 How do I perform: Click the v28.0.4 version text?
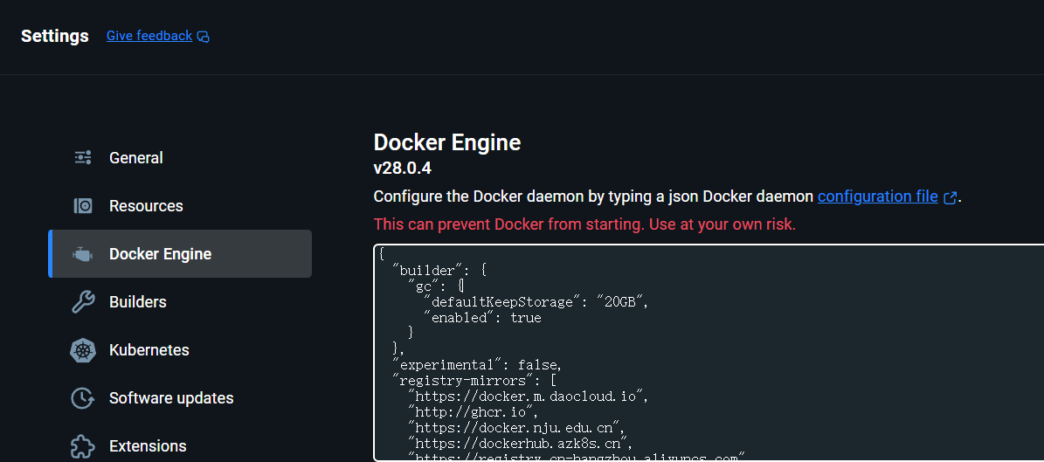click(402, 169)
